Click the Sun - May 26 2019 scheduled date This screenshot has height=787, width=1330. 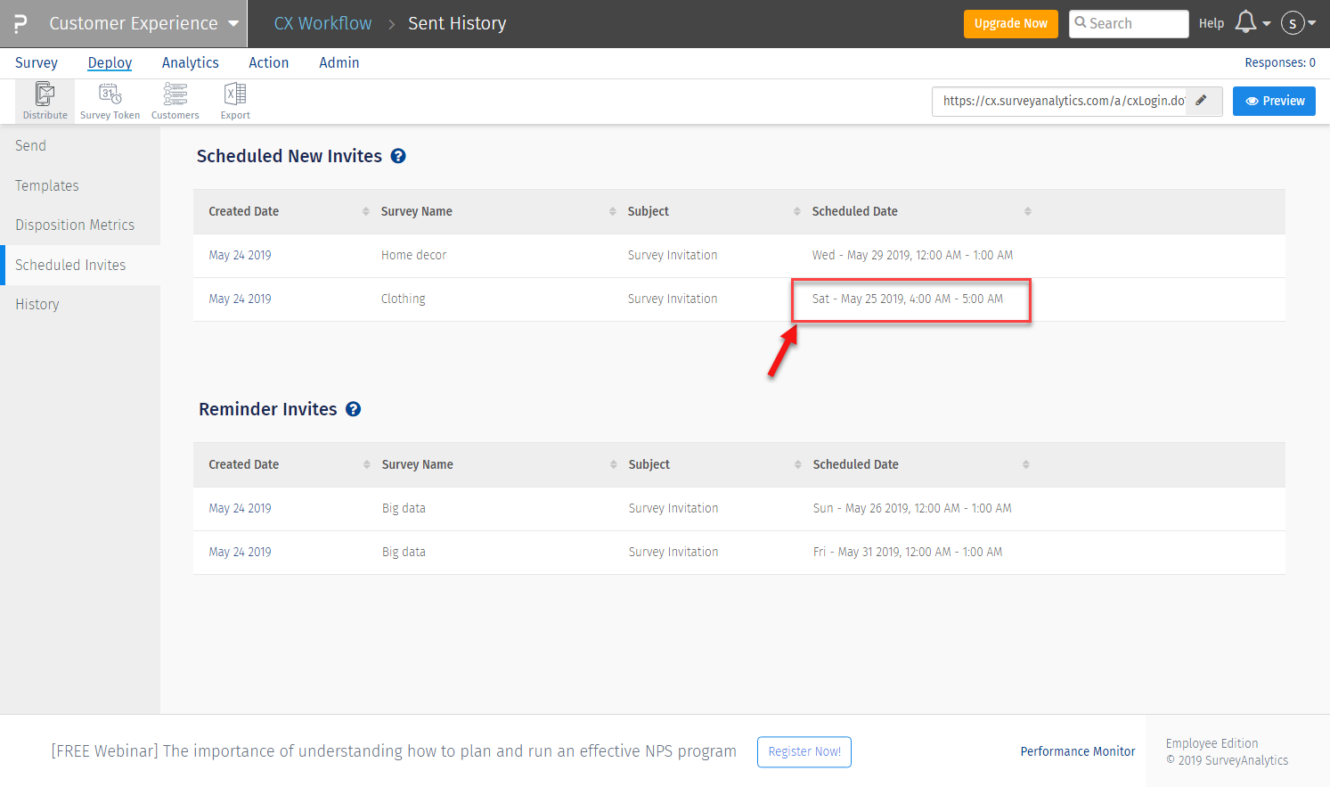(x=912, y=508)
